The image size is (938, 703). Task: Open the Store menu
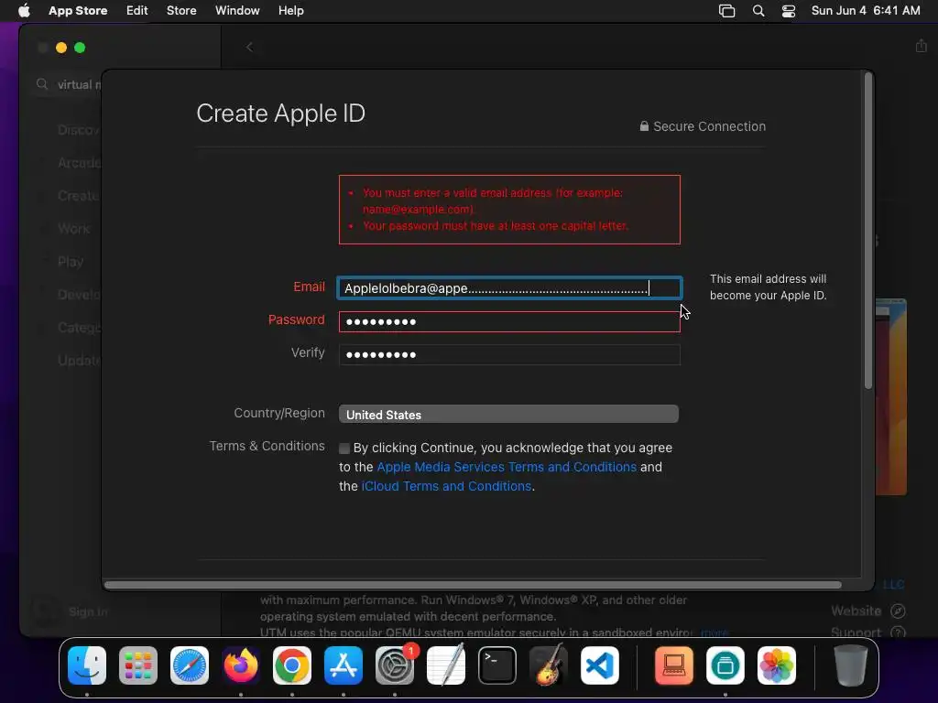click(x=181, y=10)
